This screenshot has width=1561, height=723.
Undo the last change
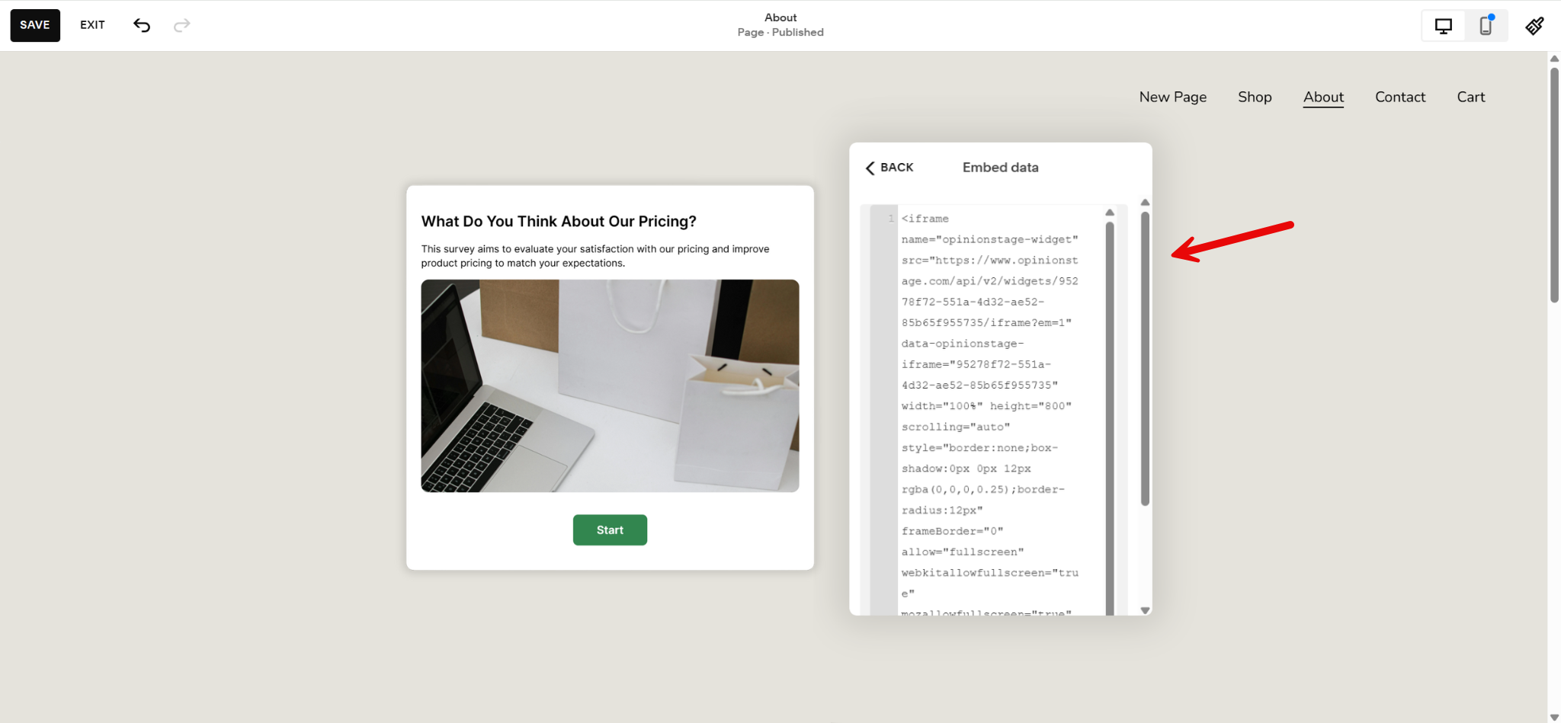(141, 24)
